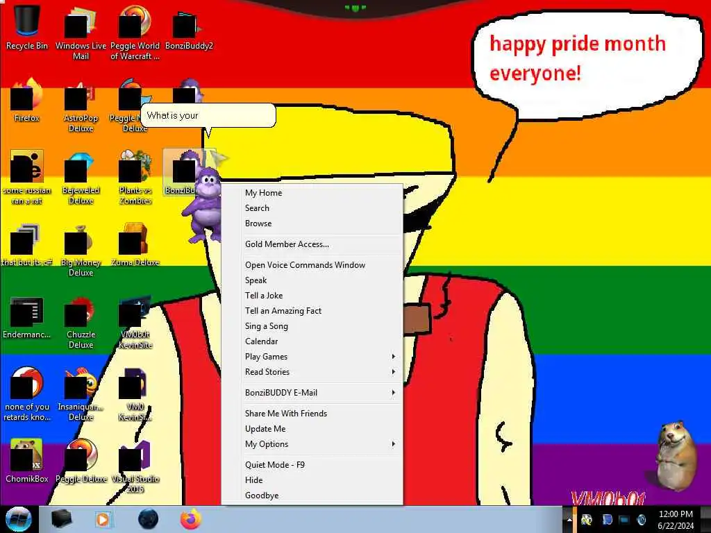The width and height of the screenshot is (711, 533).
Task: Open Gold Member Access...
Action: 320,244
